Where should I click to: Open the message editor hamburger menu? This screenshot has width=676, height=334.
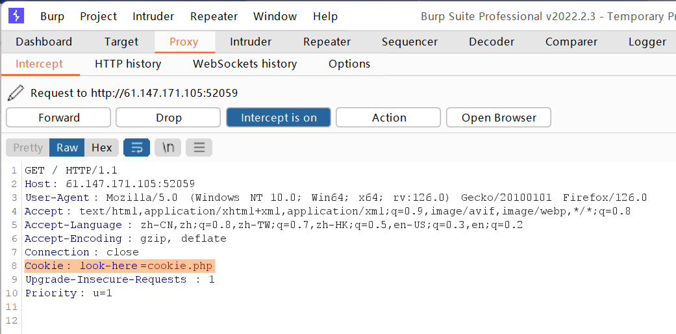[199, 148]
